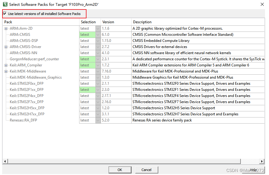Click the green latest cell for perf_counter
This screenshot has width=269, height=175.
[87, 59]
